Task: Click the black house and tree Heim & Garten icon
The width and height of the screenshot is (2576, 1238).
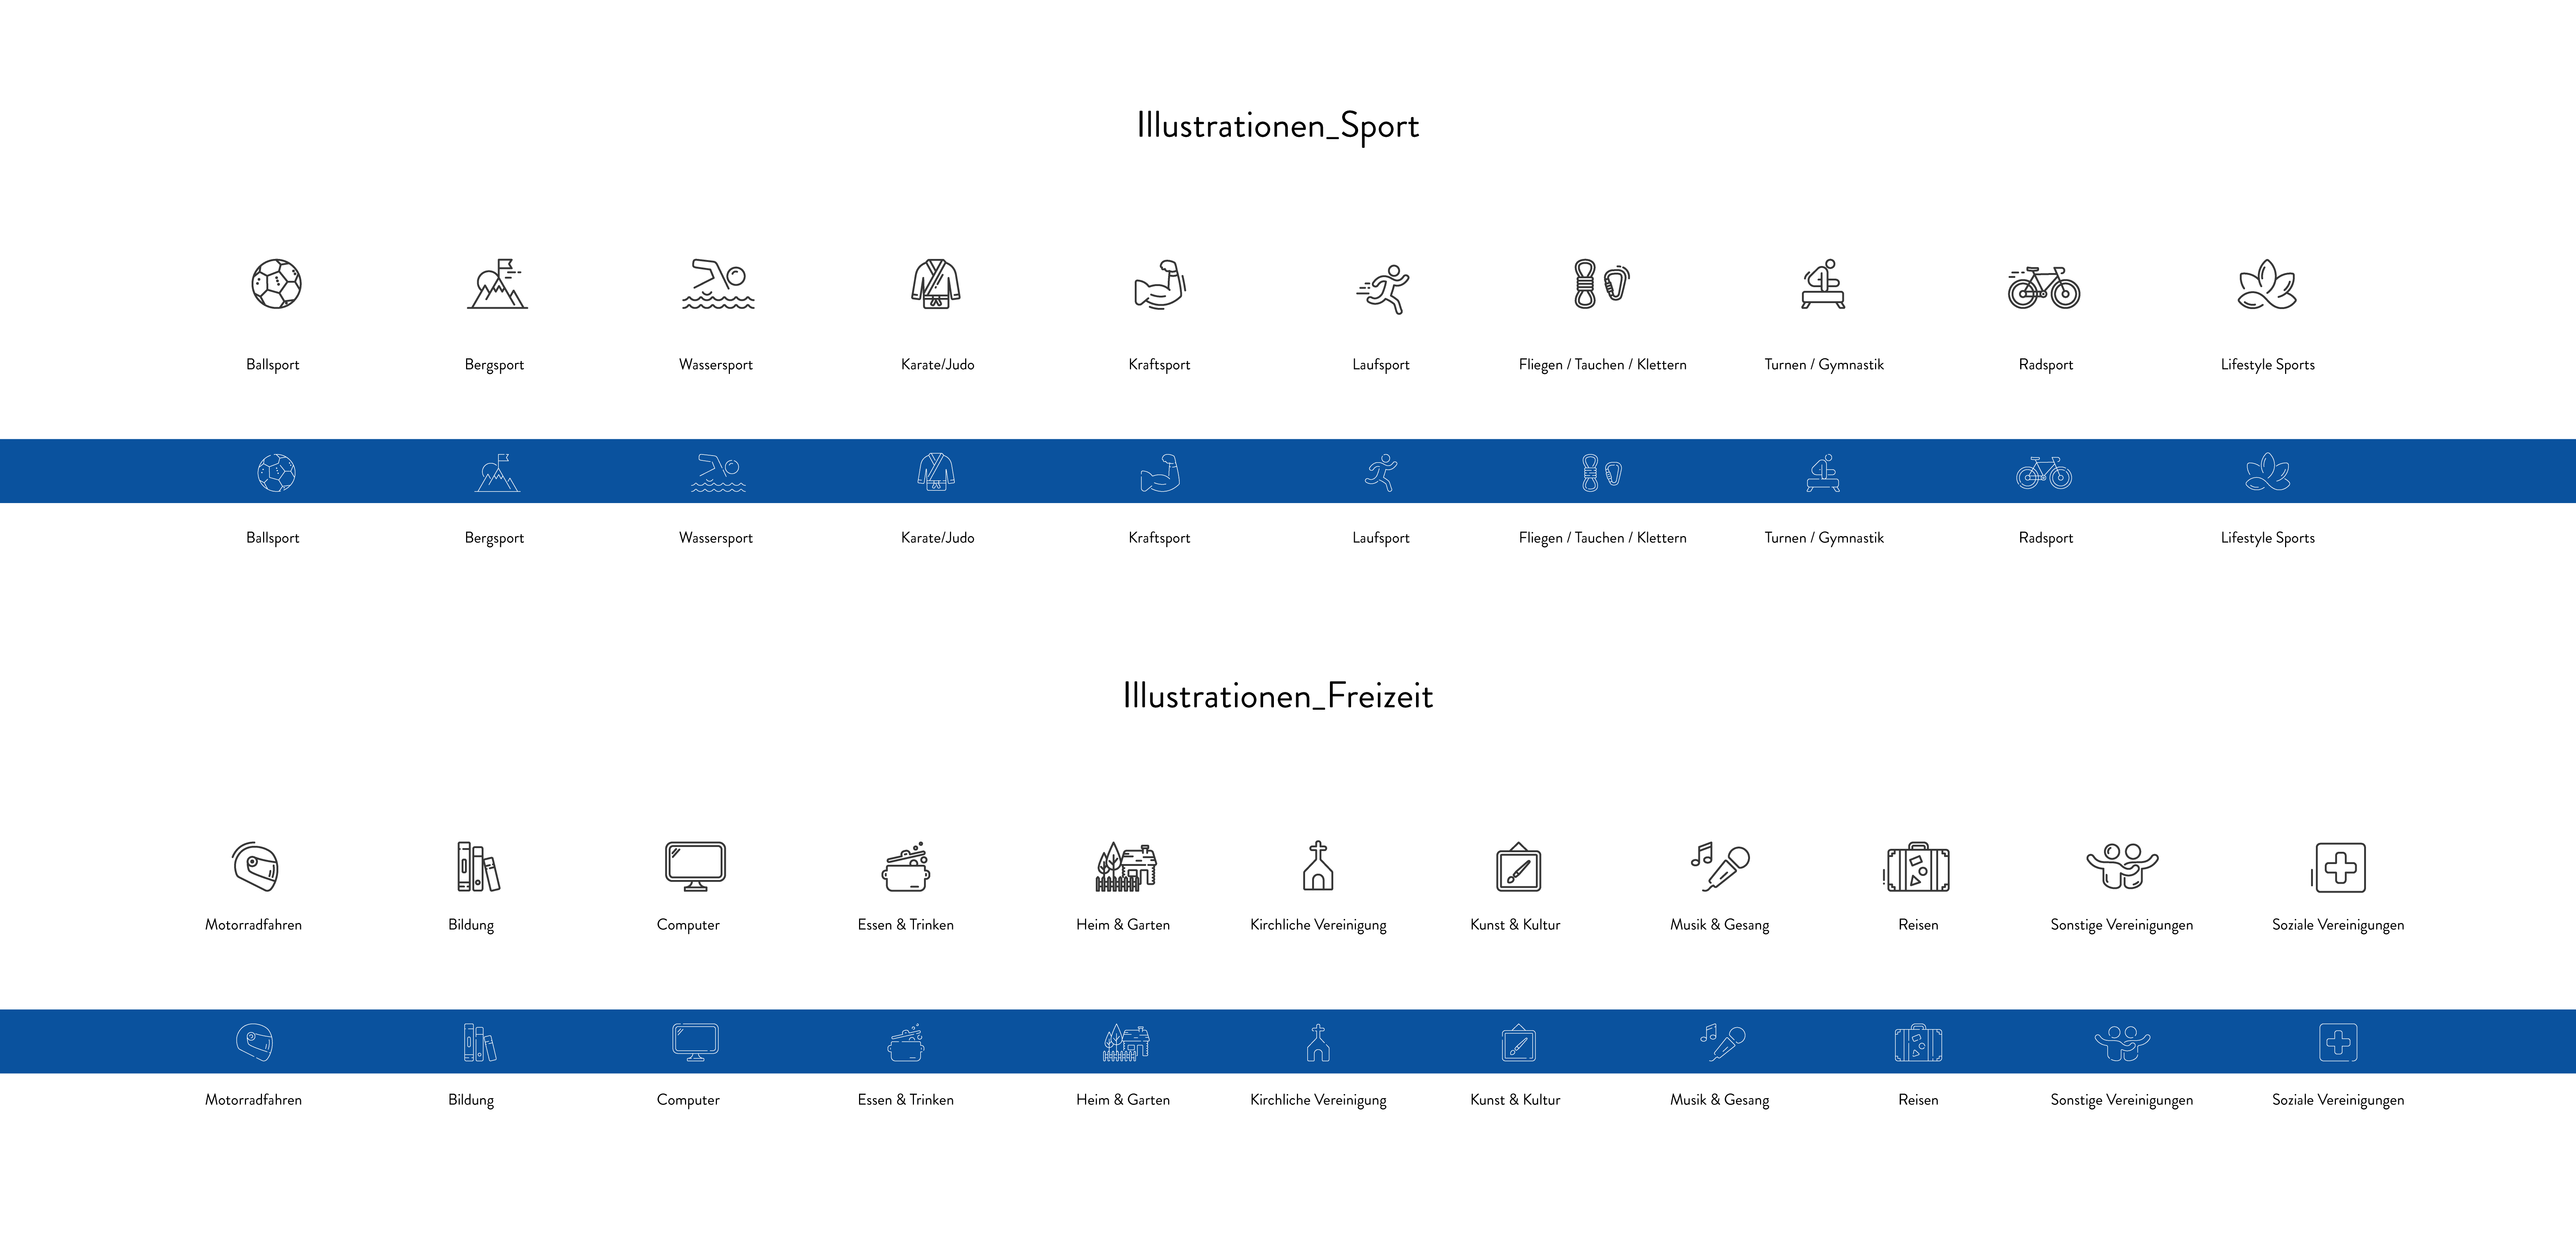Action: [1126, 866]
